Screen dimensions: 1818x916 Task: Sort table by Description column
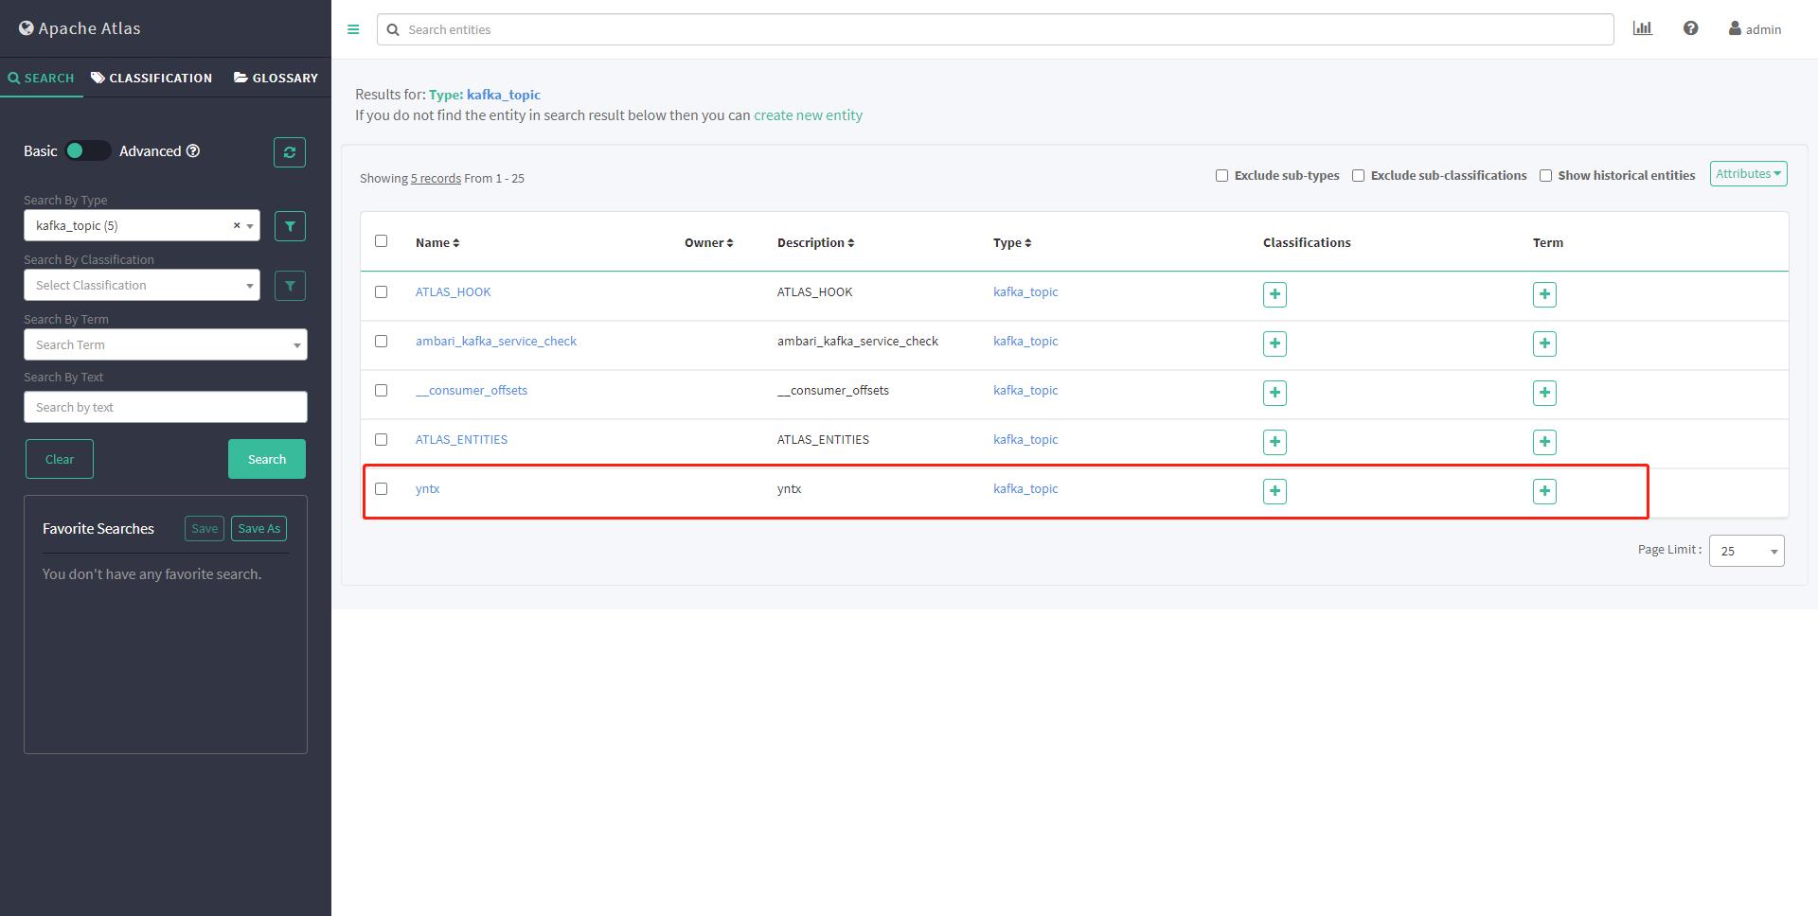coord(816,242)
